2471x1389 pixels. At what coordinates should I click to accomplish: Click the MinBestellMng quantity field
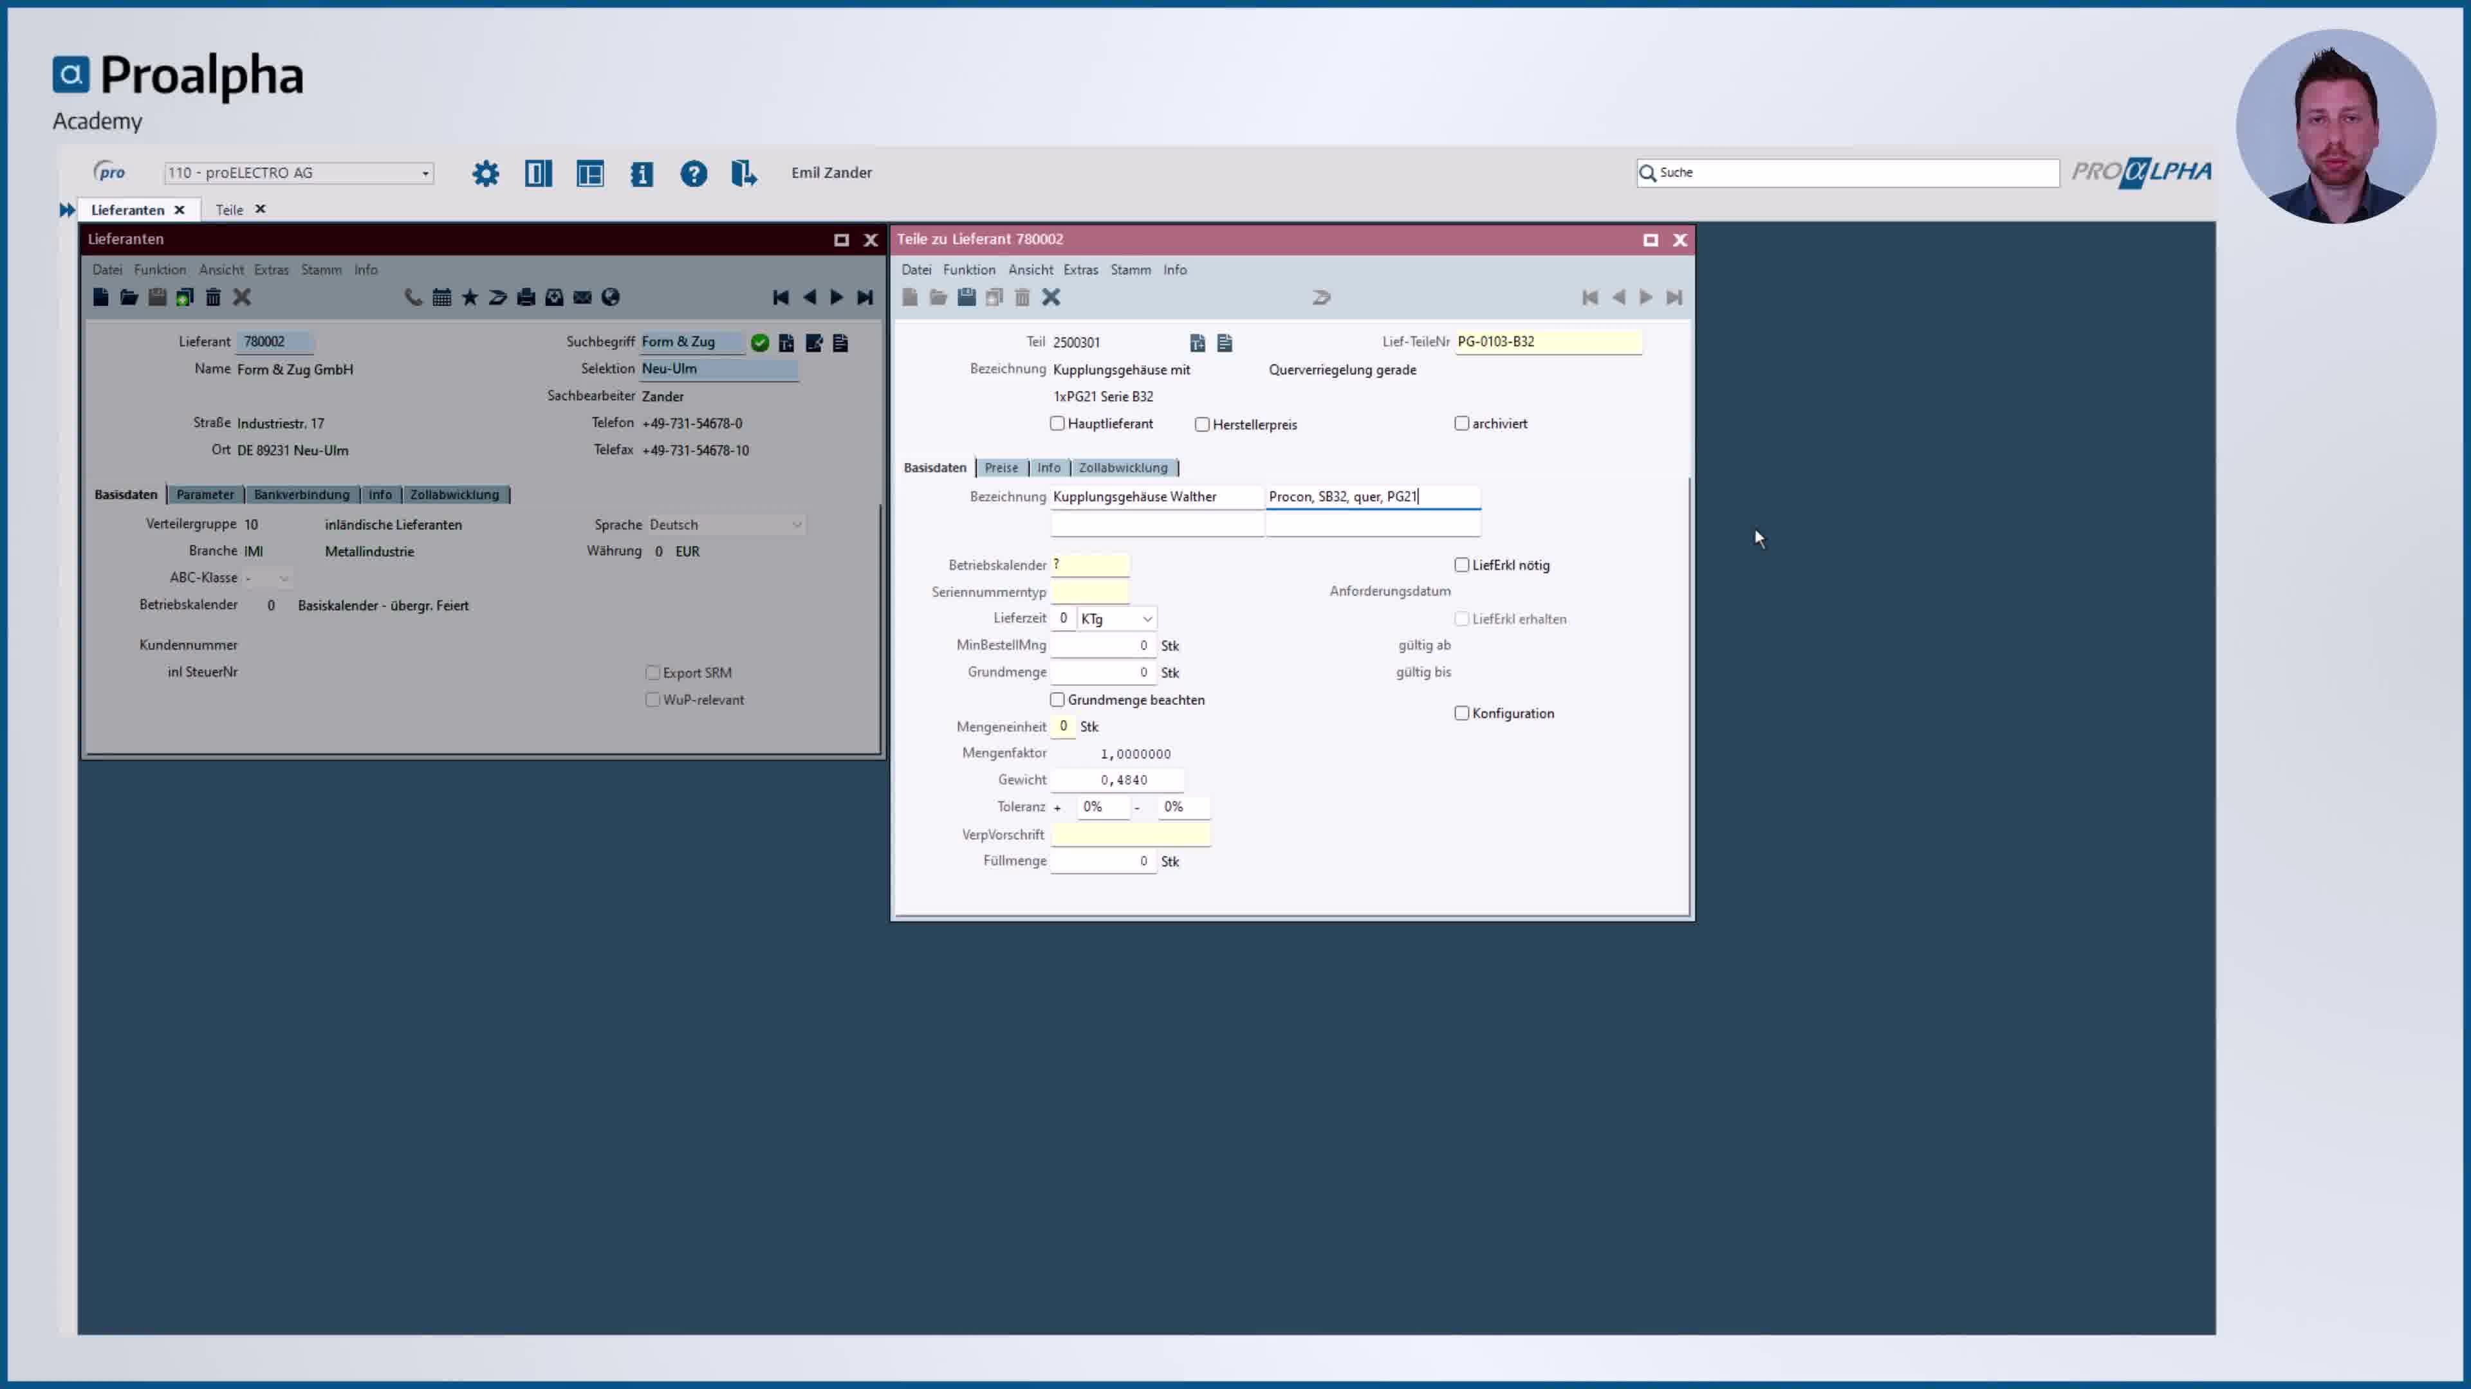point(1103,646)
